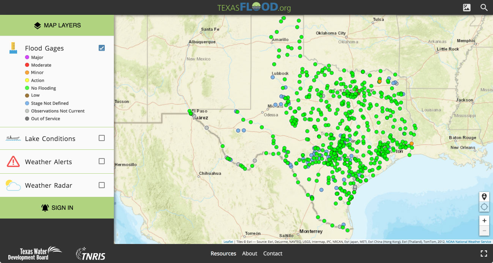Zoom in on the map
This screenshot has width=493, height=263.
[x=484, y=220]
